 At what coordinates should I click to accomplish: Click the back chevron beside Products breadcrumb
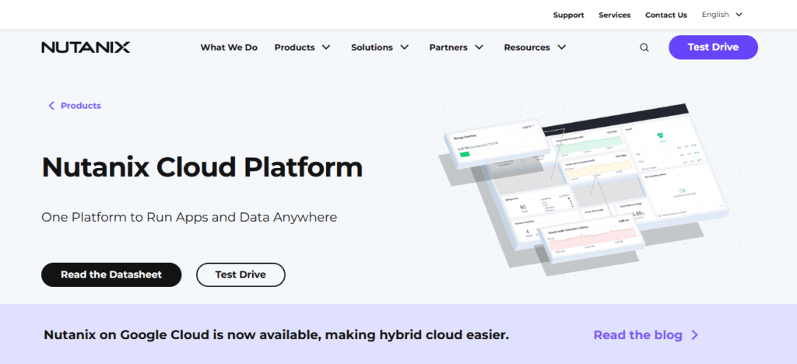[51, 106]
